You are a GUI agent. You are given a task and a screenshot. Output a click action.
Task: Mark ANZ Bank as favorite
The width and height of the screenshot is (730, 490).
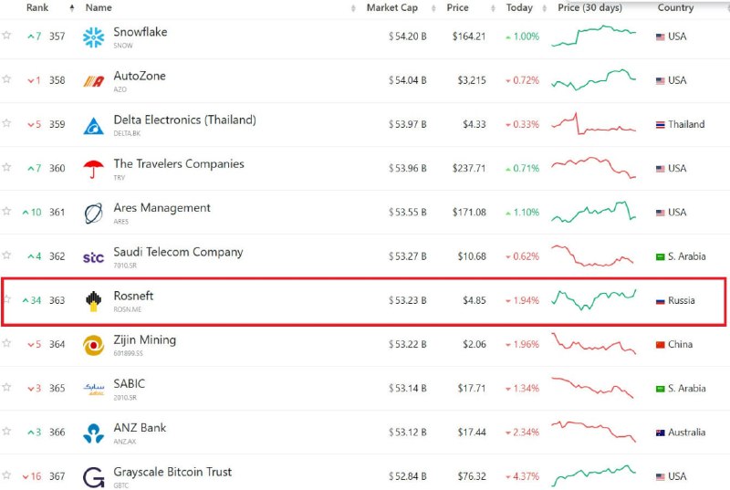(x=6, y=431)
